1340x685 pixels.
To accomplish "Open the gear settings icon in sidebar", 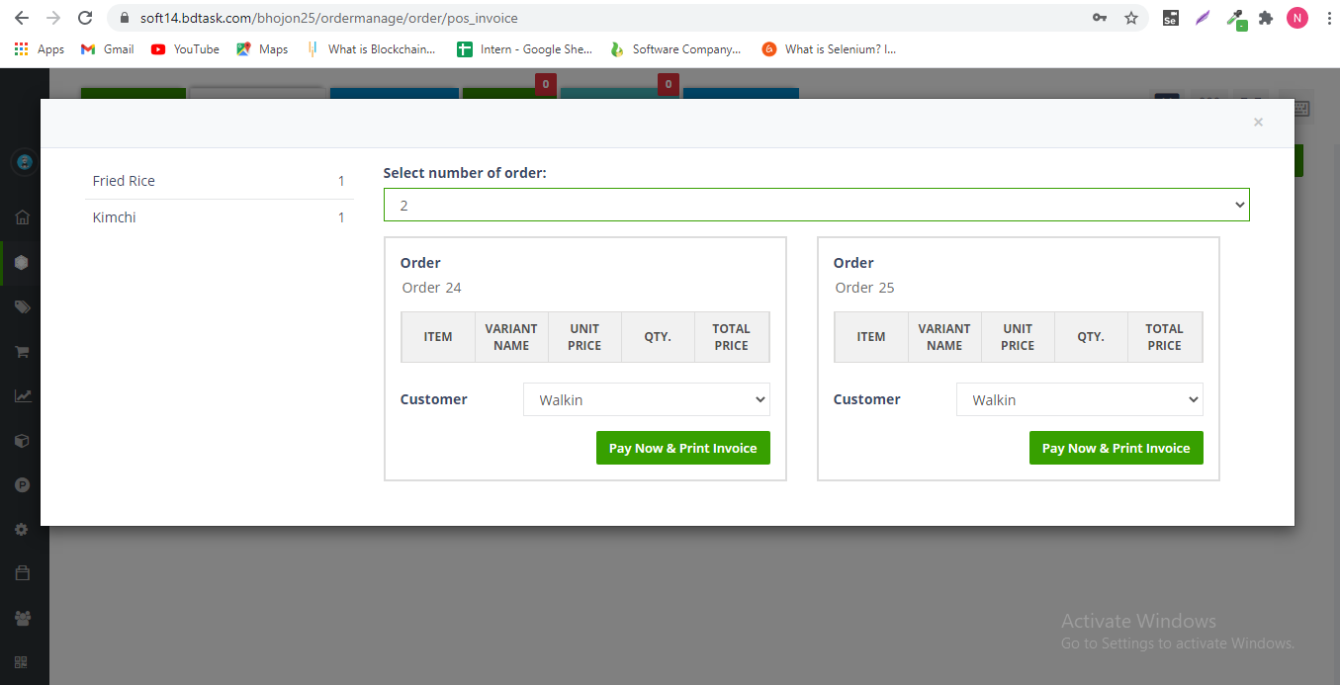I will 22,530.
